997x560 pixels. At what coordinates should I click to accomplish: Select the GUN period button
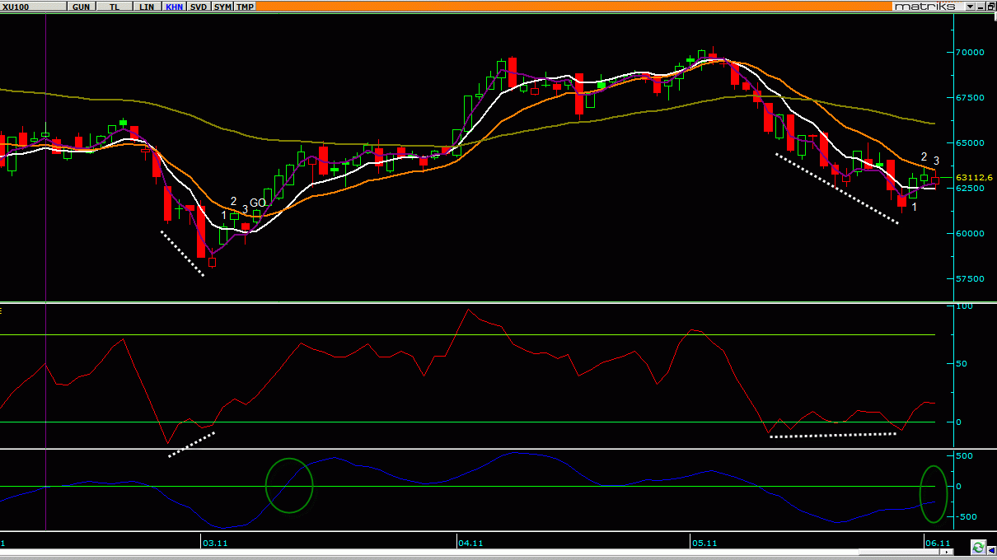point(81,6)
